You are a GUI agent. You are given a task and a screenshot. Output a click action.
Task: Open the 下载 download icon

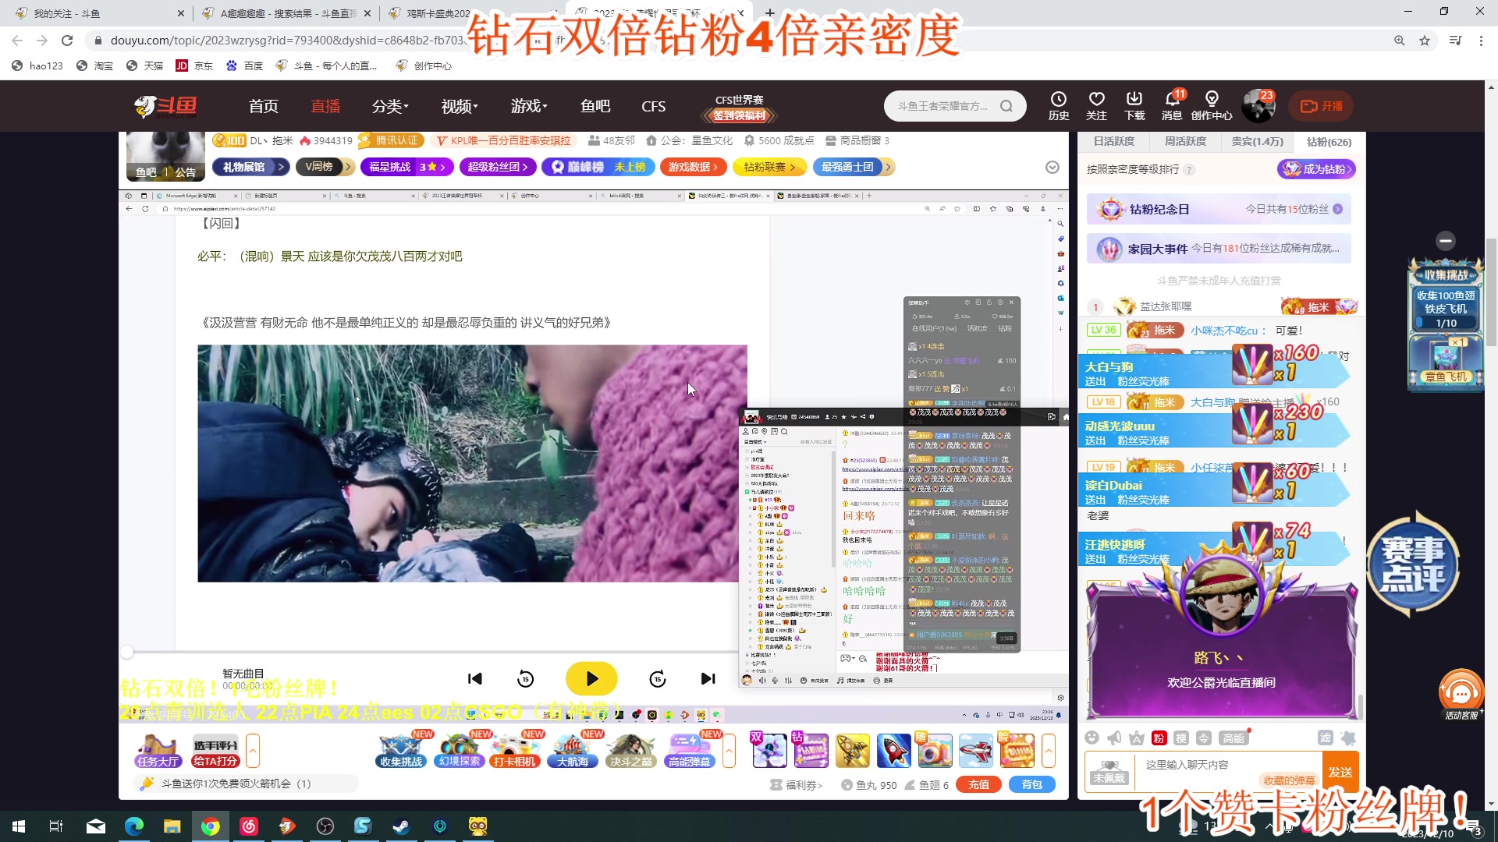tap(1134, 106)
